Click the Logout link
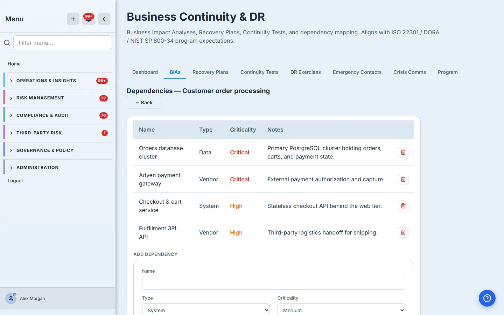Image resolution: width=504 pixels, height=315 pixels. click(x=15, y=181)
